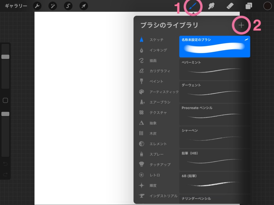Click the Sketch pencil tip icon

click(142, 40)
